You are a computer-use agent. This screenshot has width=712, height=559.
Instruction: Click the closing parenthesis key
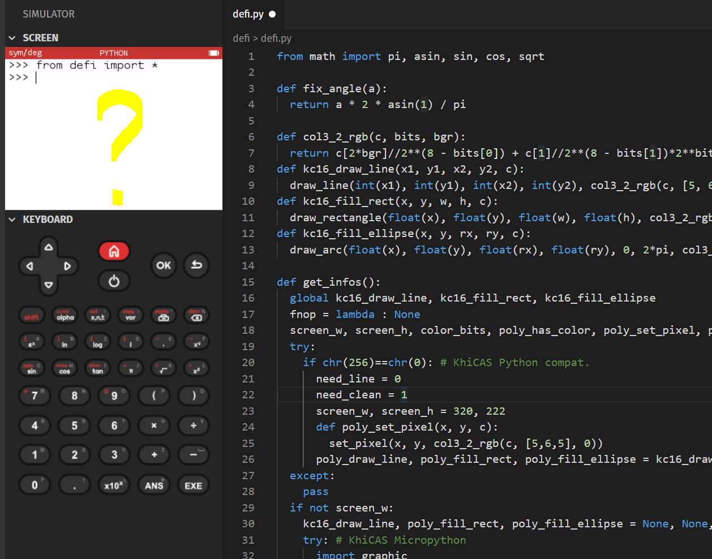point(194,395)
